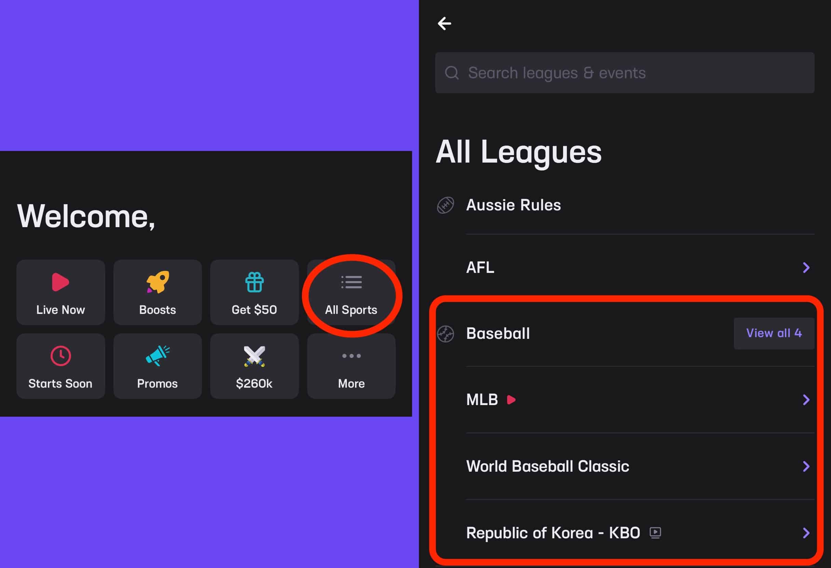This screenshot has width=831, height=568.
Task: Open Republic of Korea - KBO chevron
Action: point(806,533)
